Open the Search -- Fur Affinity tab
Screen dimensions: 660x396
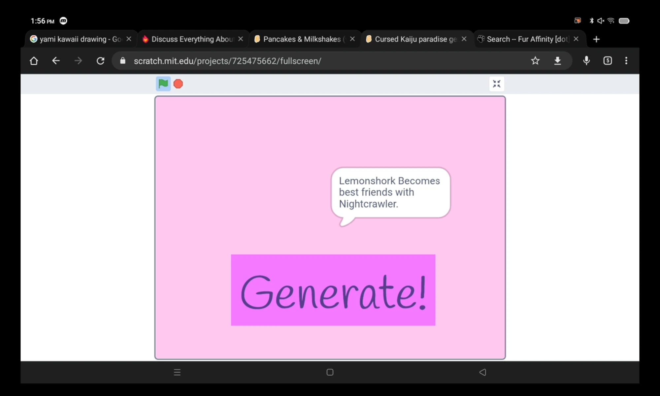click(x=525, y=39)
